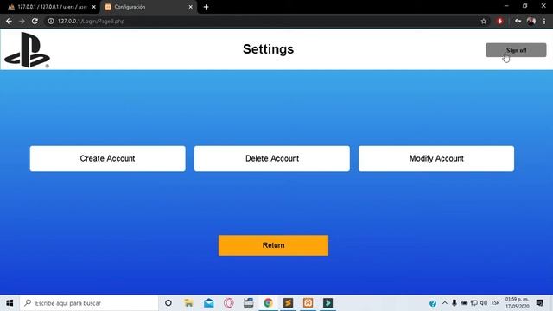553x311 pixels.
Task: Sign off from the account
Action: coord(516,50)
